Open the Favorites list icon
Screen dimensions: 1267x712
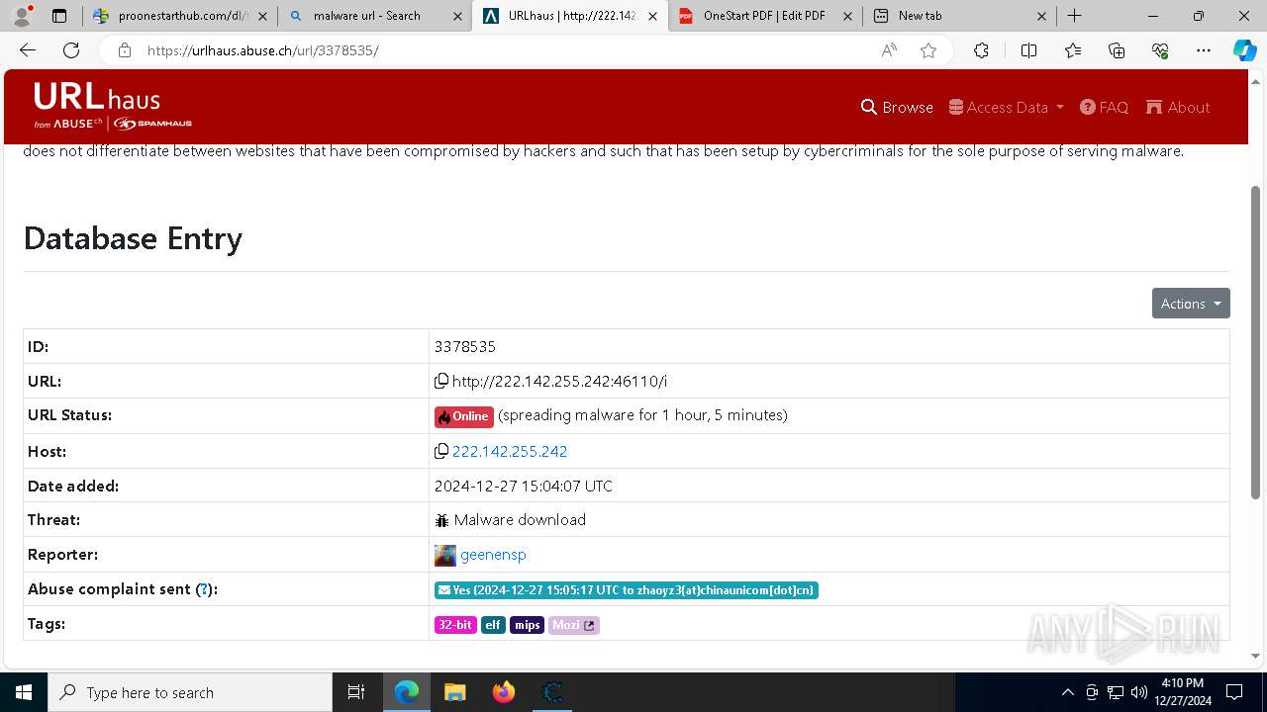pos(1073,50)
